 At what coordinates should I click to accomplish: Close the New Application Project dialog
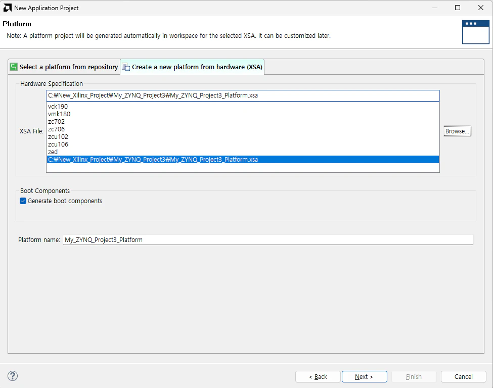click(x=481, y=8)
